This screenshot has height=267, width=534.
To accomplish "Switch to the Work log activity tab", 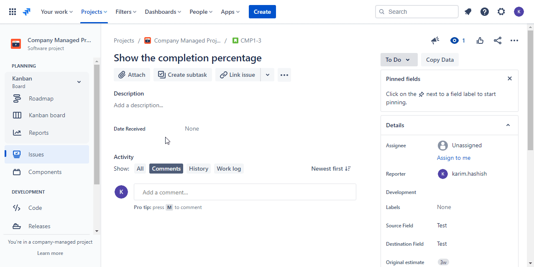I will click(229, 168).
